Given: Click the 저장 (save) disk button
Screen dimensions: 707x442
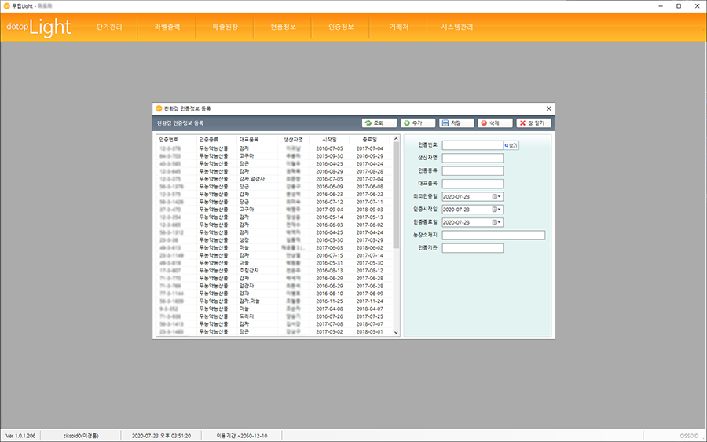Looking at the screenshot, I should click(456, 123).
